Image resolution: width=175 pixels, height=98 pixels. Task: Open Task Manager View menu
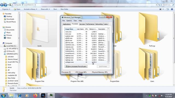coord(75,21)
